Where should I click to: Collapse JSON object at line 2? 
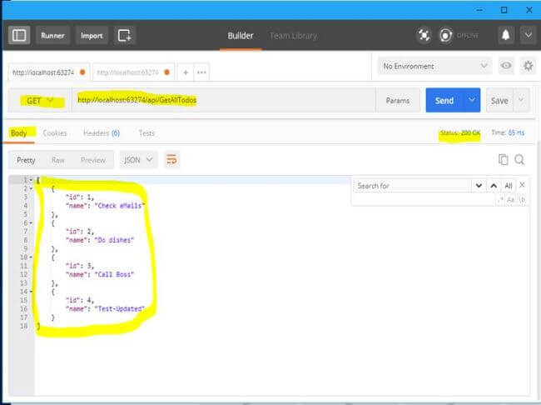tap(31, 188)
